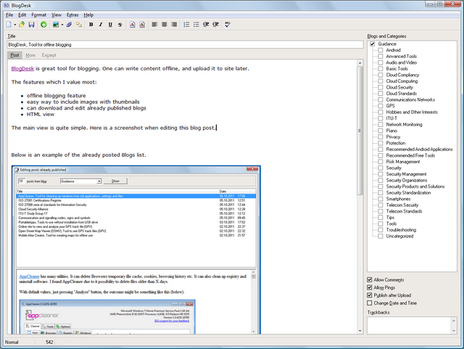Click the Trackbacks text box
This screenshot has height=349, width=464.
point(409,325)
